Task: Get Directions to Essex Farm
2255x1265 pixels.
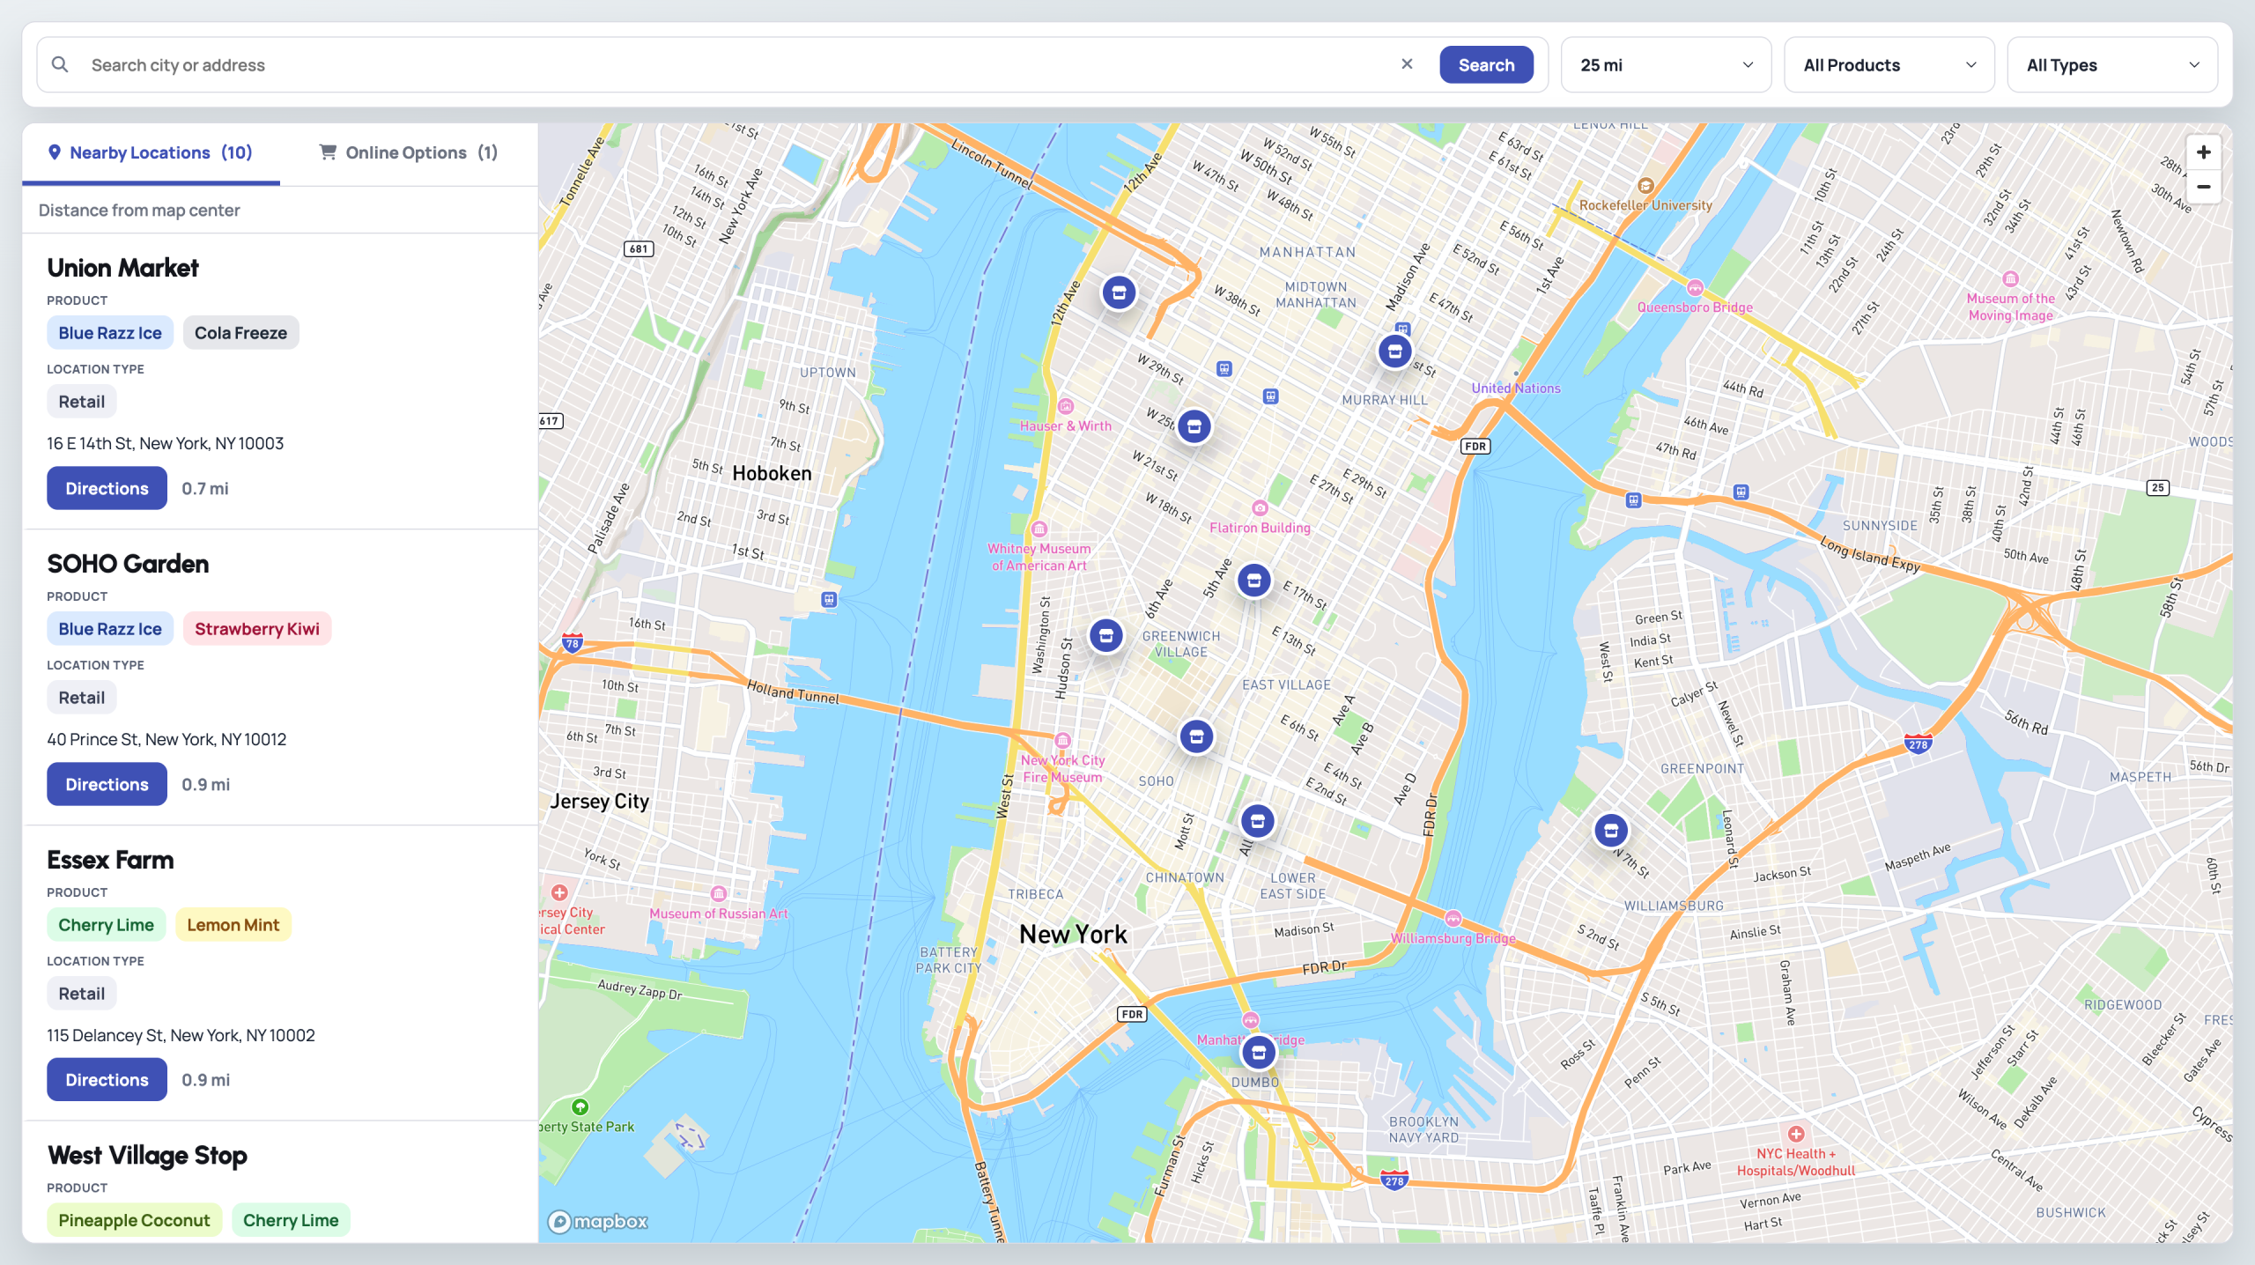Action: tap(107, 1080)
